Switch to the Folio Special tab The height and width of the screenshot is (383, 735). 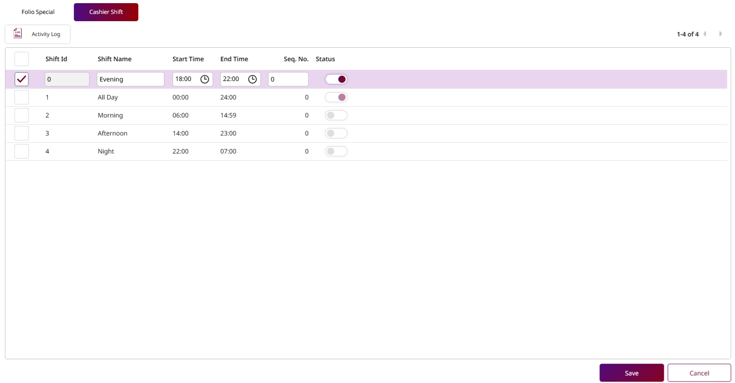(x=38, y=12)
